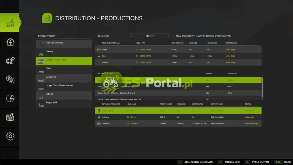Screen dimensions: 293x165
Task: Click the Timescale label
Action: click(103, 36)
